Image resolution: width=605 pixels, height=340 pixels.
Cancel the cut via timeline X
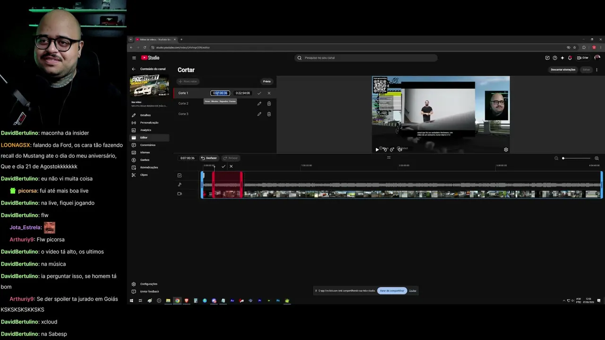(231, 166)
